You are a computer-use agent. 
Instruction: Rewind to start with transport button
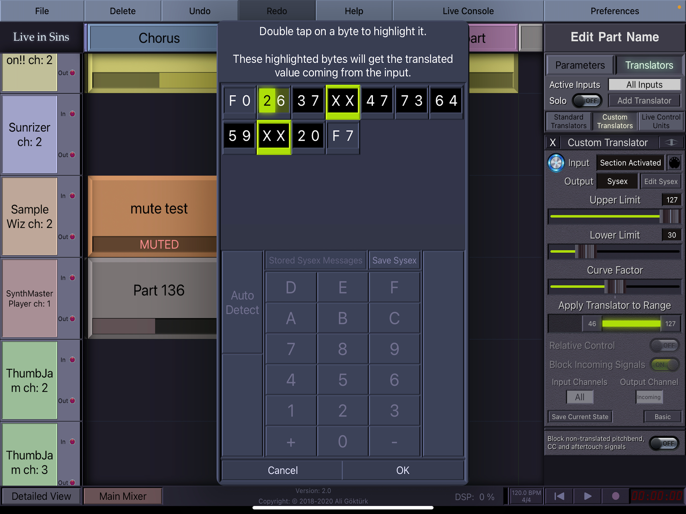click(x=559, y=496)
